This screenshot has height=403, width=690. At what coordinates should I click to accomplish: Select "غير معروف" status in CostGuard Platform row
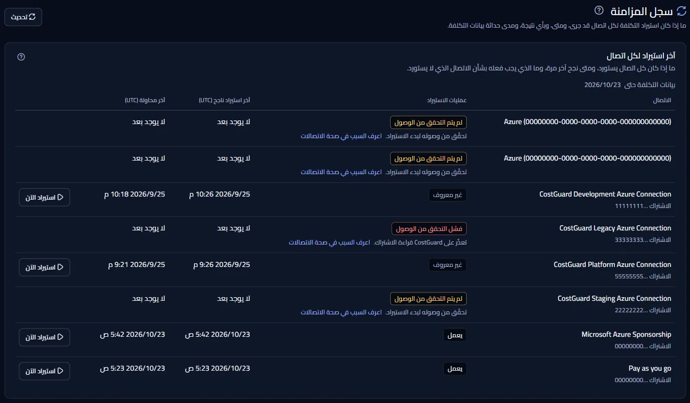tap(448, 265)
